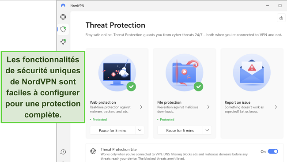Click the File protection title text

point(169,102)
